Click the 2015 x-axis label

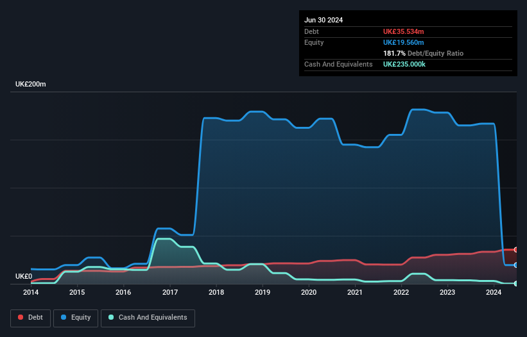point(77,292)
